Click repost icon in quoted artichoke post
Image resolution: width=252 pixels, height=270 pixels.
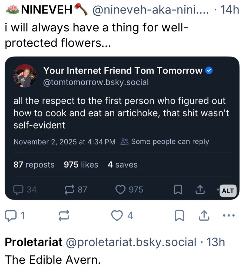point(70,190)
